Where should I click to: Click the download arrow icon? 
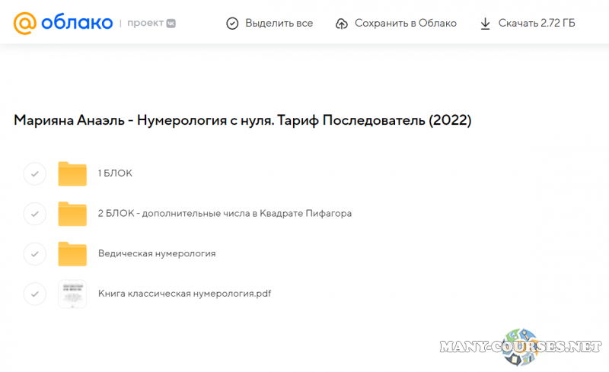(x=485, y=24)
